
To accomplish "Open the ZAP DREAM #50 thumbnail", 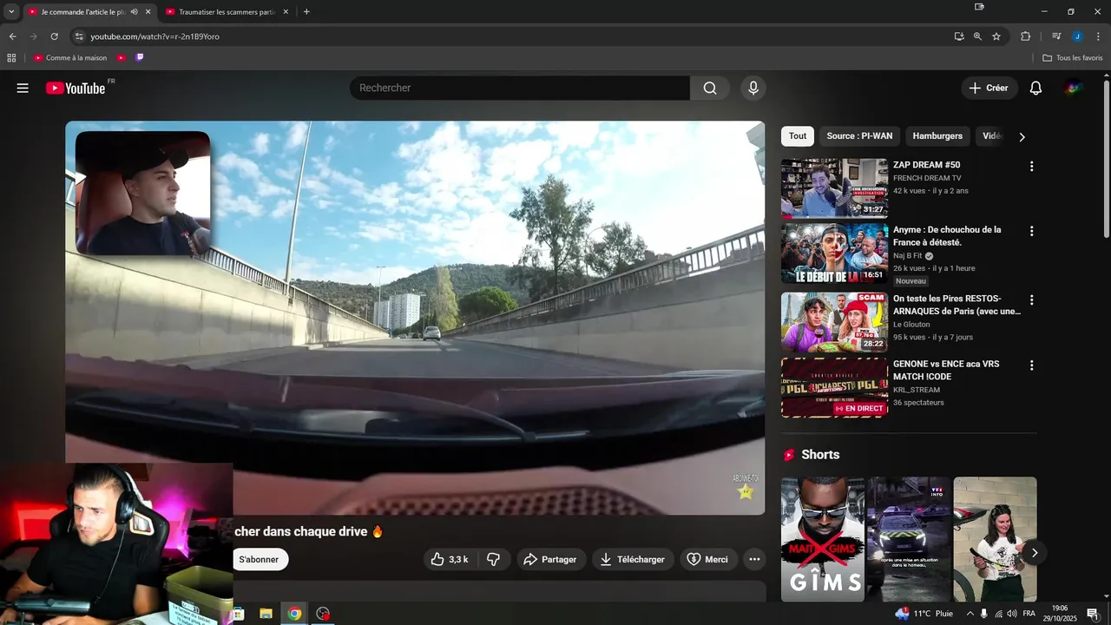I will [x=834, y=187].
